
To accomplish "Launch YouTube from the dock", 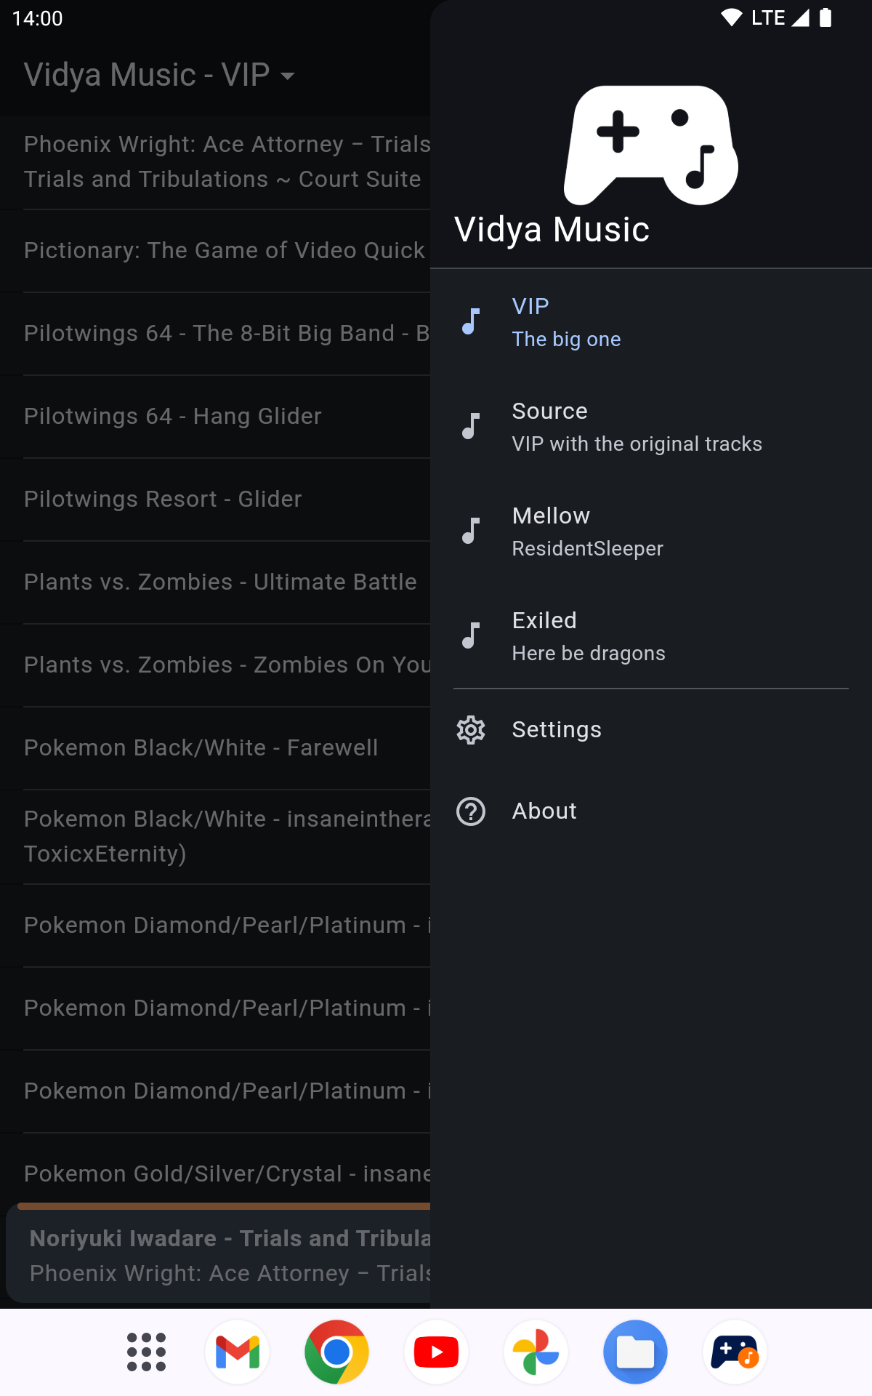I will click(x=436, y=1352).
